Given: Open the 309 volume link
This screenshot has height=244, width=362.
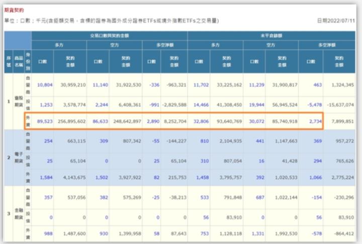Looking at the screenshot, I should 104,141.
